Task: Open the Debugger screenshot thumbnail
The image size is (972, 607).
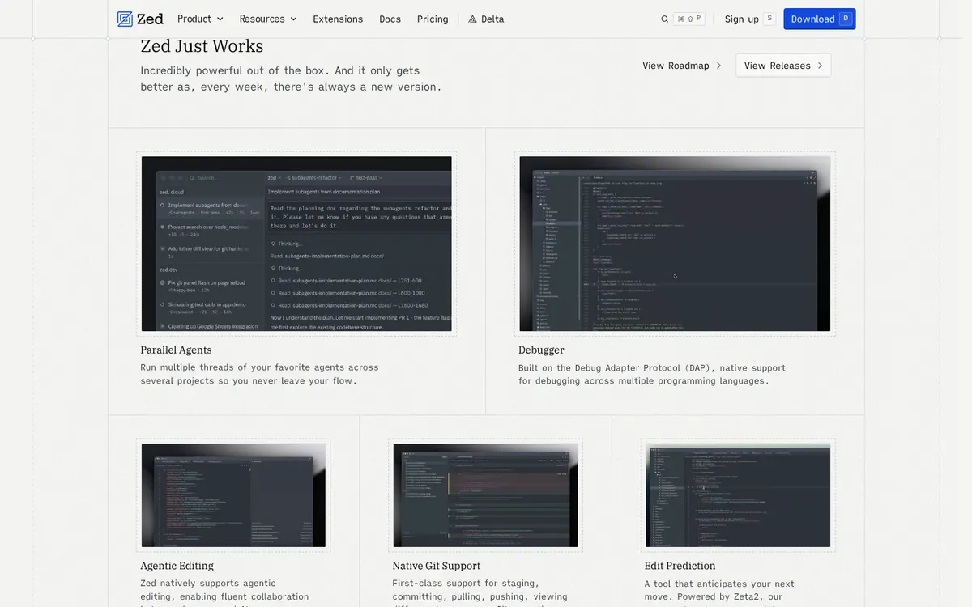Action: point(675,244)
